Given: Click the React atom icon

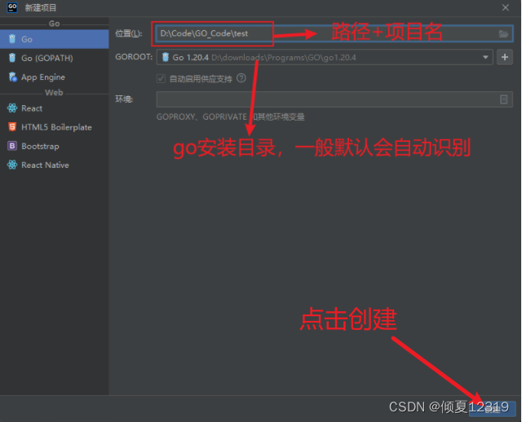Looking at the screenshot, I should tap(12, 108).
